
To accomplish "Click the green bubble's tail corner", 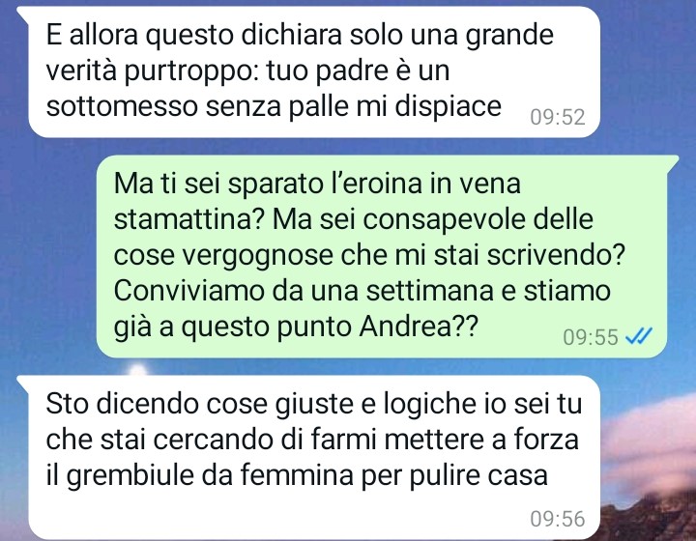I will [672, 159].
